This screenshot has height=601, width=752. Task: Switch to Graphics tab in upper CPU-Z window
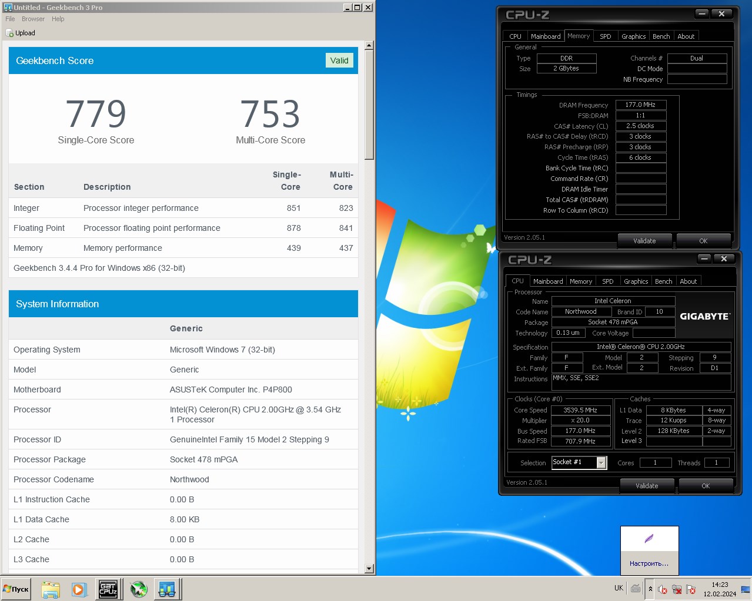point(633,36)
